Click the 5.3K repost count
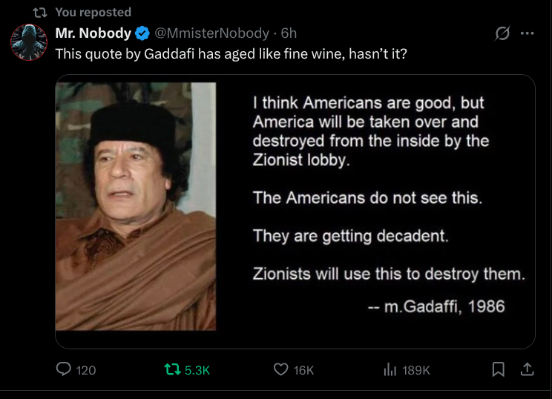Viewport: 552px width, 399px height. 197,369
